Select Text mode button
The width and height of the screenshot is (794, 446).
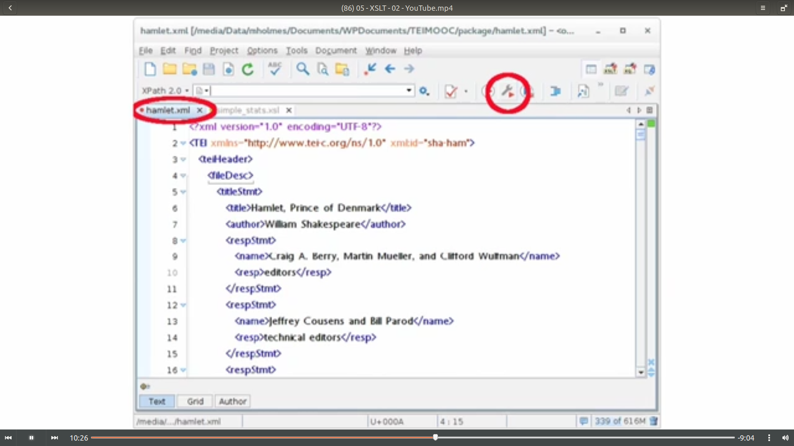click(157, 401)
